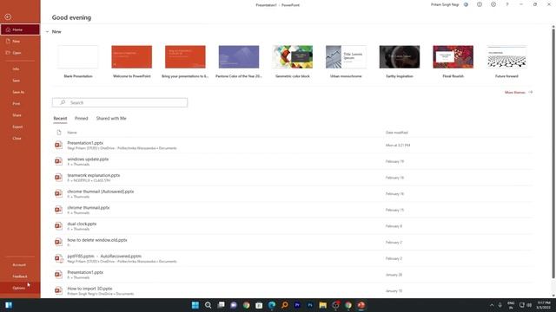Open the Print section

point(20,104)
